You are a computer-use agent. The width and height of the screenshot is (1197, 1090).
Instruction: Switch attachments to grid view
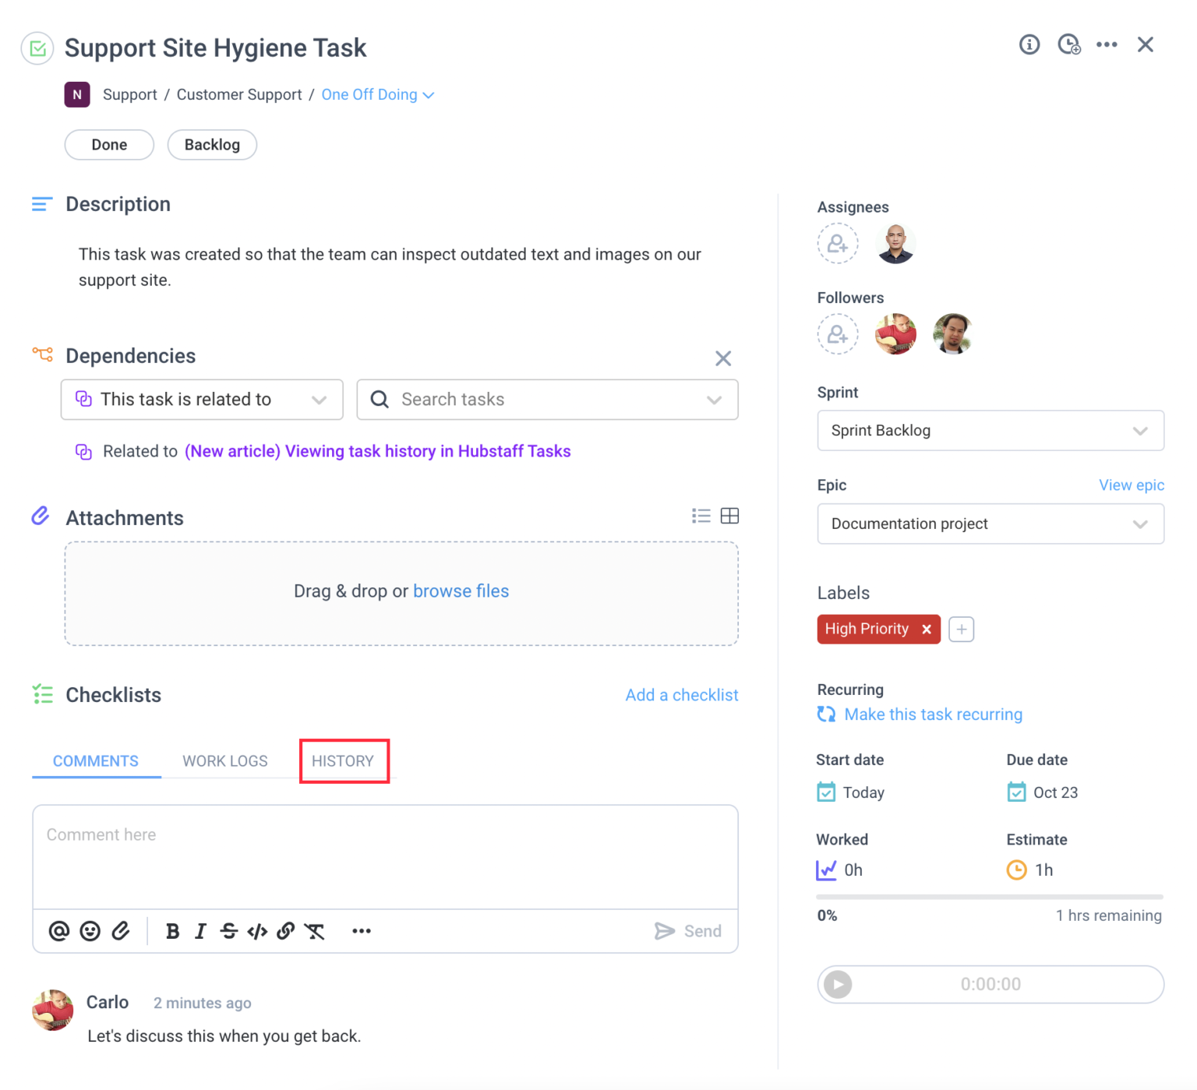click(730, 515)
